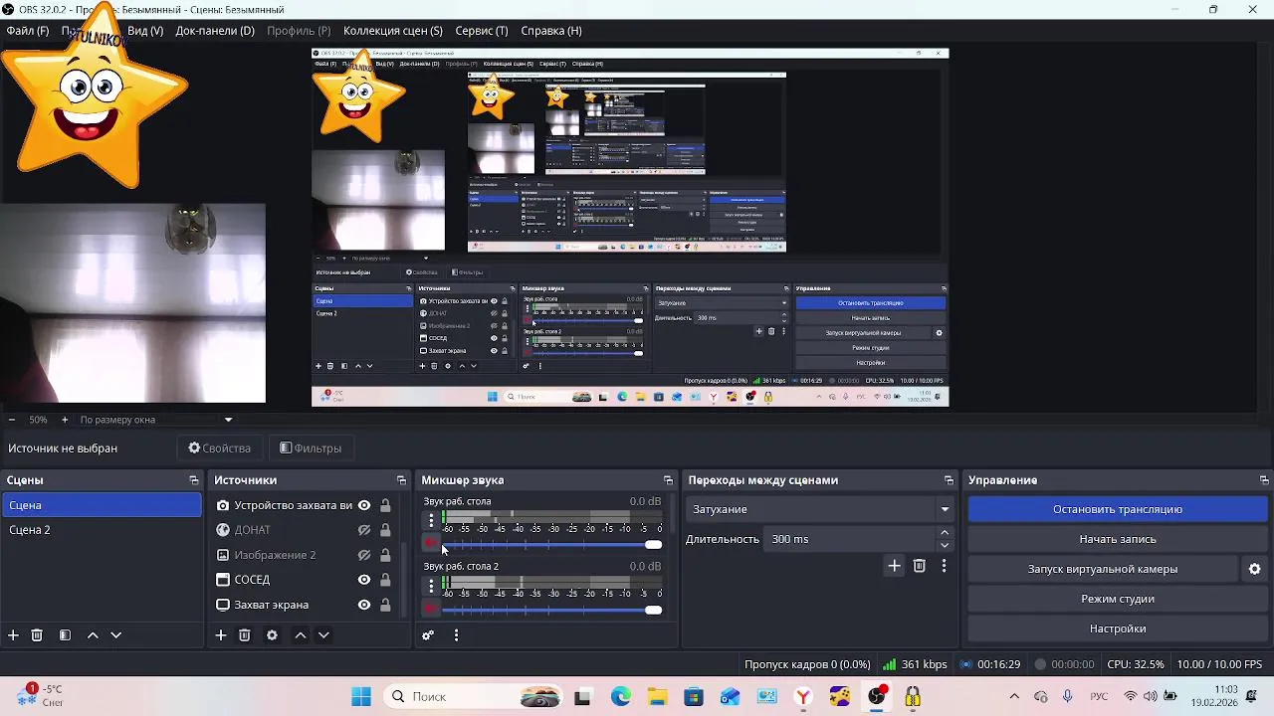This screenshot has height=716, width=1274.
Task: Move source up arrow in Sources panel
Action: (300, 635)
